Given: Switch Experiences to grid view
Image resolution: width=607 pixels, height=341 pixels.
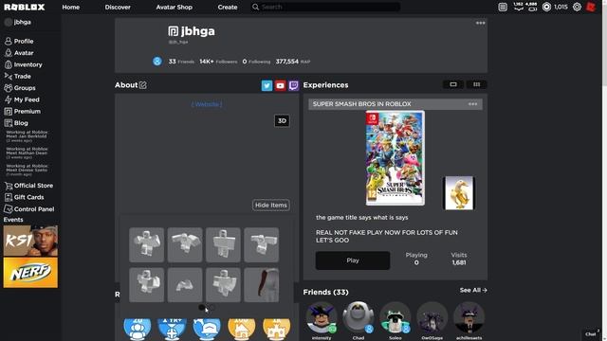Looking at the screenshot, I should point(476,84).
